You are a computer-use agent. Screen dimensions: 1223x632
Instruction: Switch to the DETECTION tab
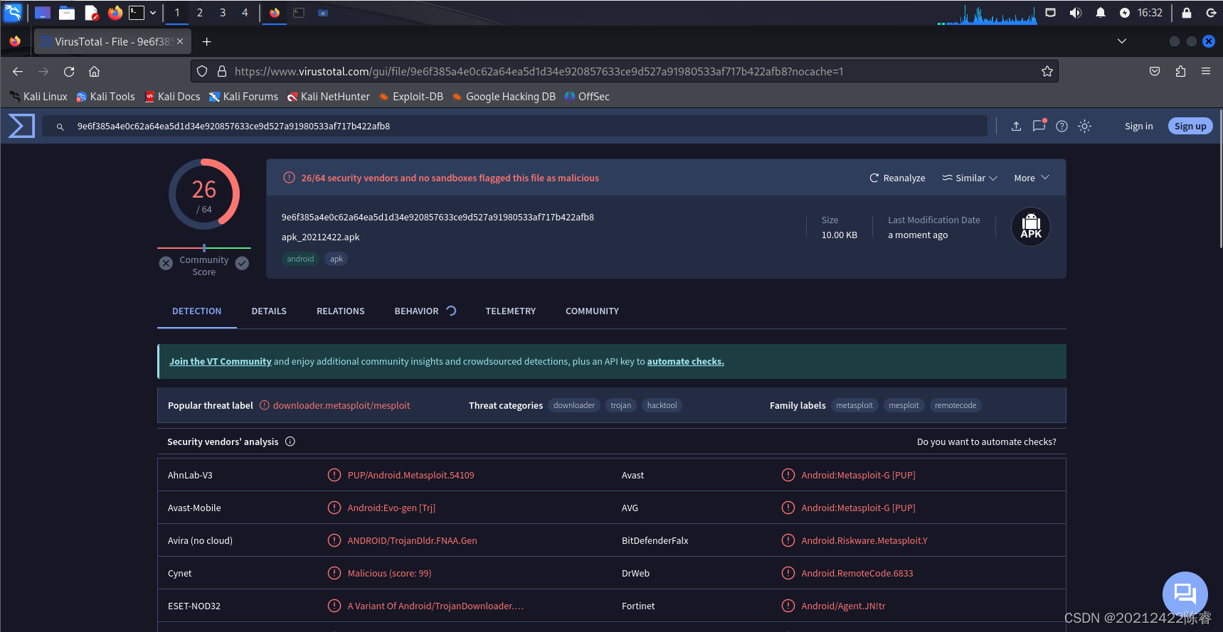pyautogui.click(x=196, y=311)
